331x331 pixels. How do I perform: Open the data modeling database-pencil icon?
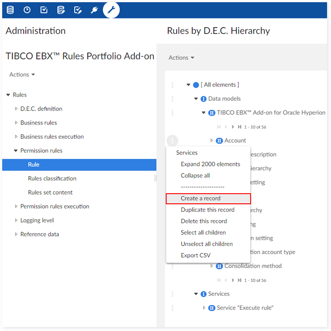pyautogui.click(x=61, y=10)
